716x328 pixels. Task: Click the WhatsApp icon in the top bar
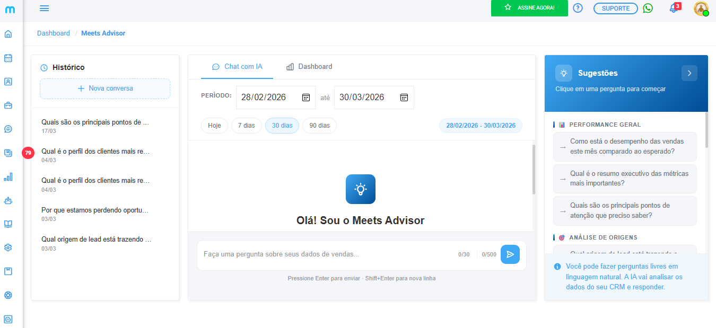pyautogui.click(x=648, y=8)
